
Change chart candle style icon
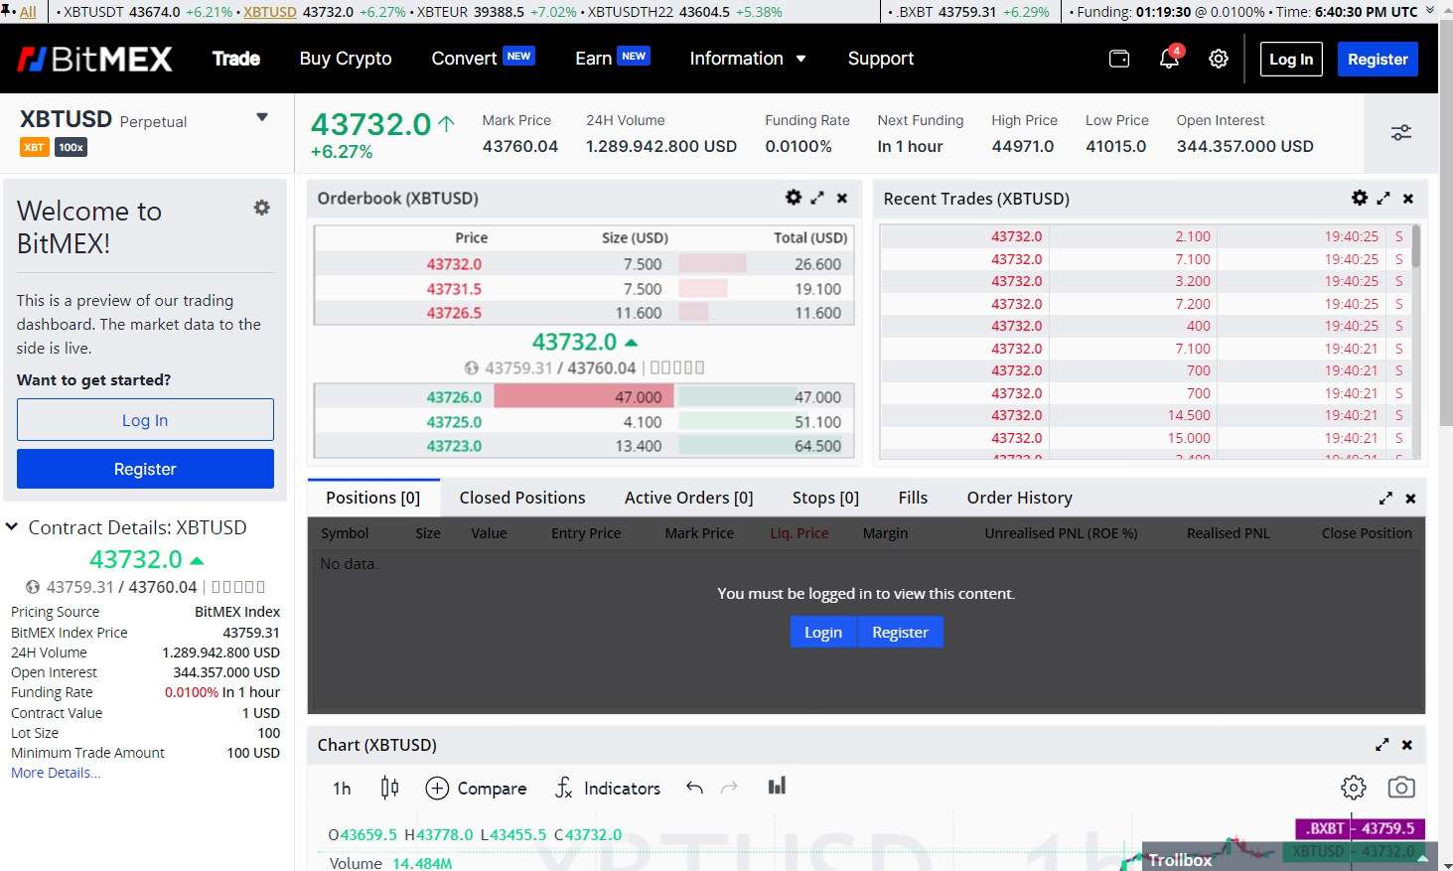tap(389, 788)
